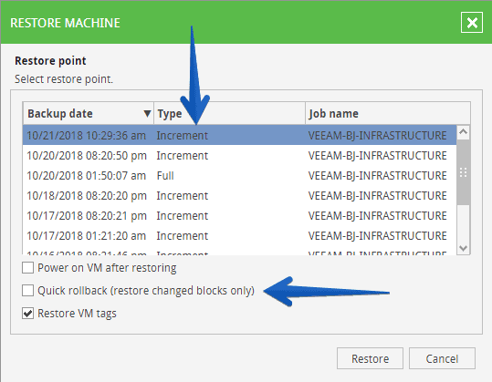
Task: Click scrollbar down arrow in restore list
Action: pyautogui.click(x=464, y=249)
